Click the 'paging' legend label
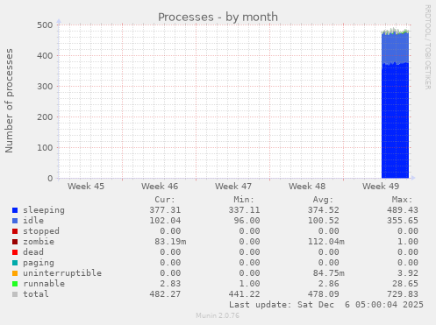Image resolution: width=436 pixels, height=325 pixels. (39, 263)
